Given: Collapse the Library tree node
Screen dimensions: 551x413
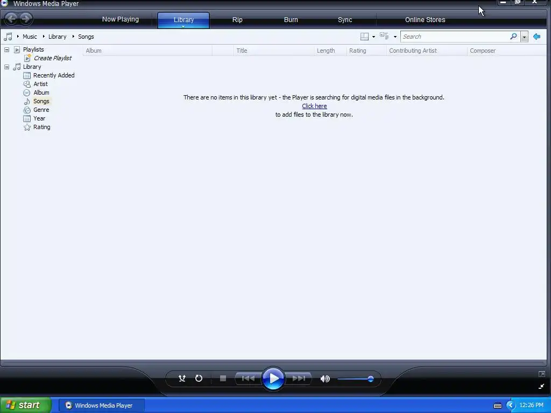Looking at the screenshot, I should pyautogui.click(x=6, y=67).
